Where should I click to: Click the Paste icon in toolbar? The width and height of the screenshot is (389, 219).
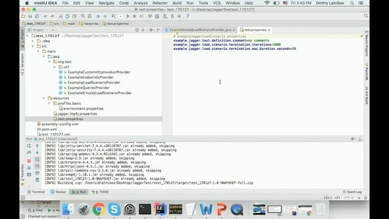[x=74, y=16]
